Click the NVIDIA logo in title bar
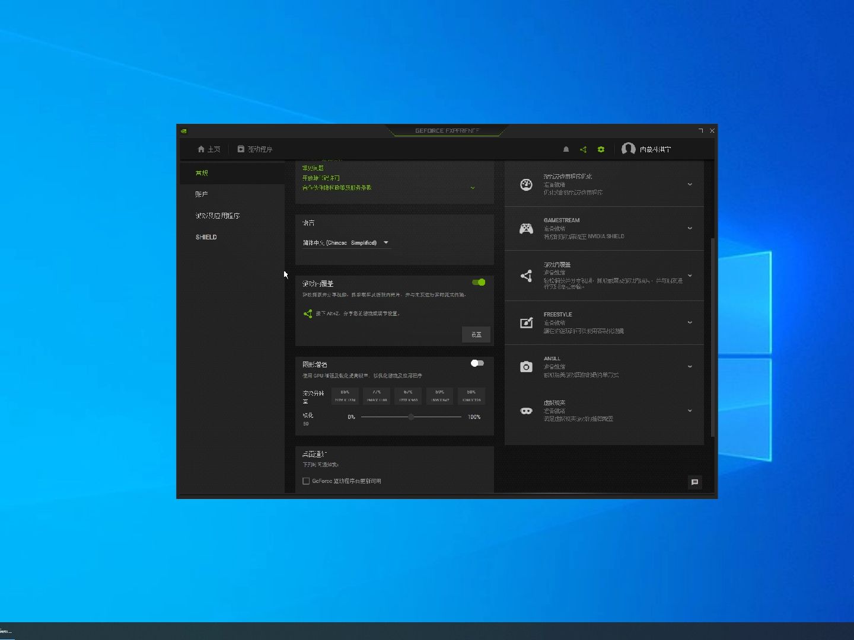This screenshot has height=640, width=854. point(184,131)
